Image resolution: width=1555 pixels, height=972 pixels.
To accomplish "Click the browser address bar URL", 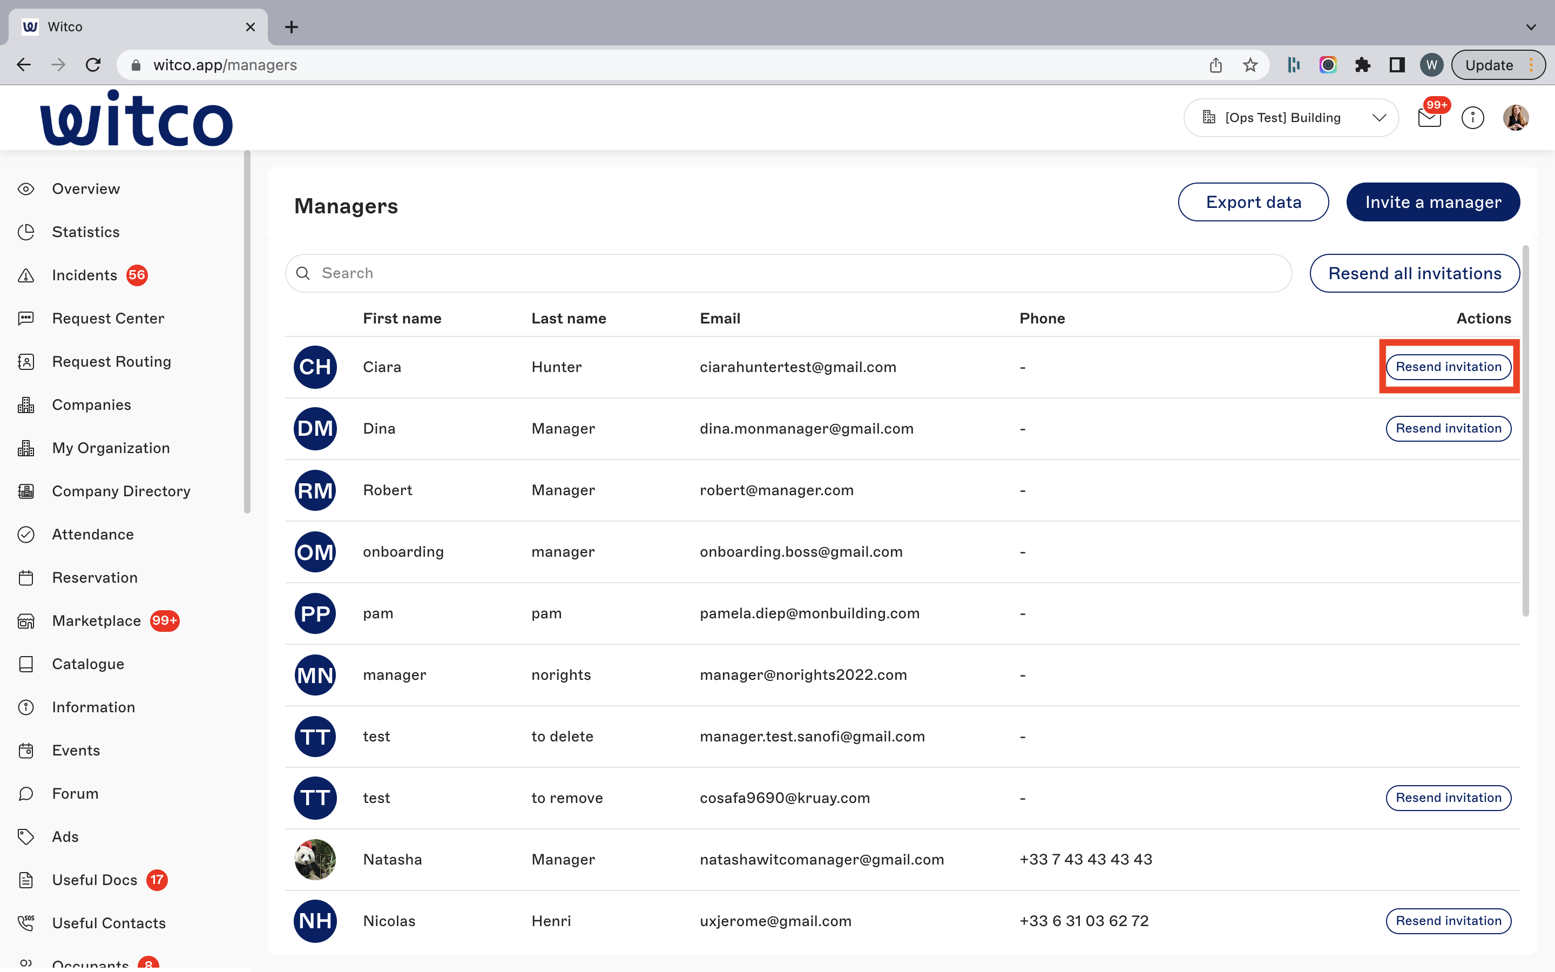I will pyautogui.click(x=225, y=65).
